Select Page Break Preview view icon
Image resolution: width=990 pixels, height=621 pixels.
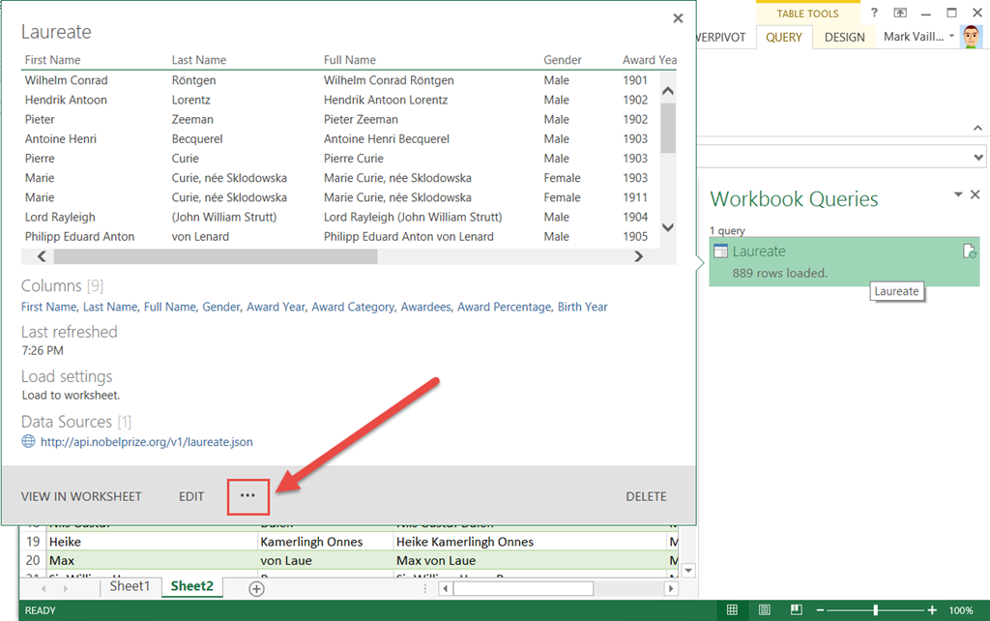click(796, 610)
